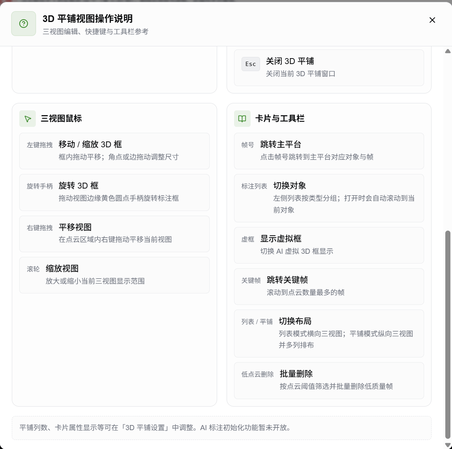Click the 跳转关键帧 title
The image size is (452, 449).
[x=287, y=280]
